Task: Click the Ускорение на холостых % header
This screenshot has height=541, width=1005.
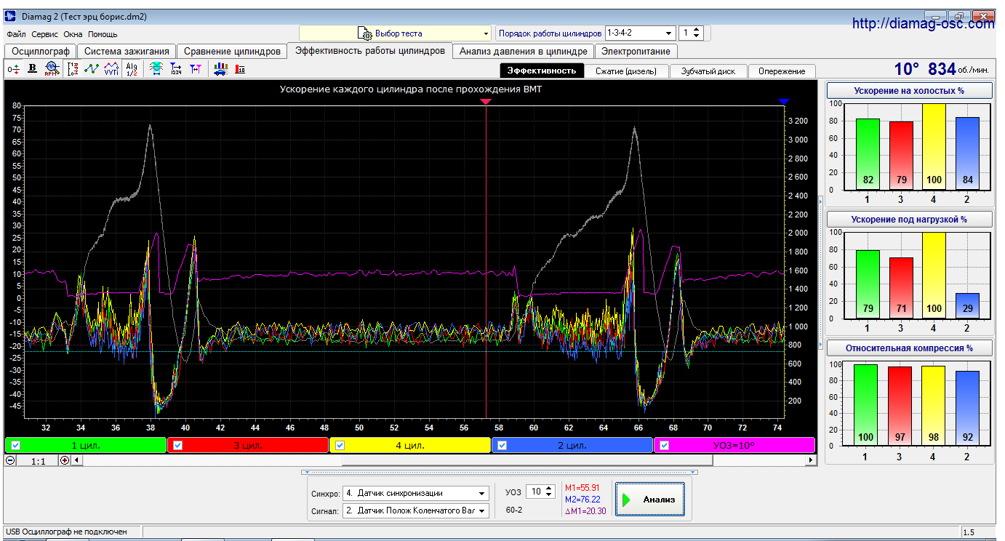Action: pos(909,91)
